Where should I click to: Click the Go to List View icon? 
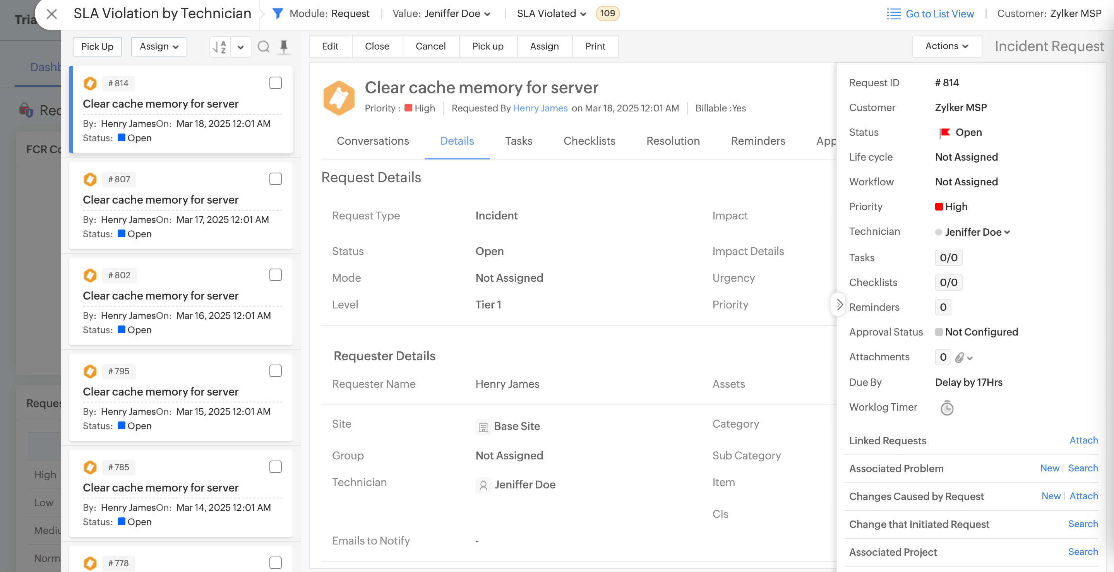pyautogui.click(x=893, y=14)
